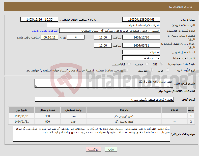This screenshot has width=199, height=156.
Task: Select the کالا radio button
Action: [161, 64]
